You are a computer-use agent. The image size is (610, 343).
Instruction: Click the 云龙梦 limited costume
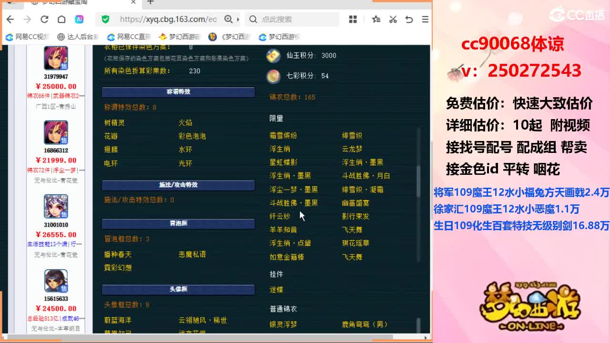pyautogui.click(x=352, y=149)
